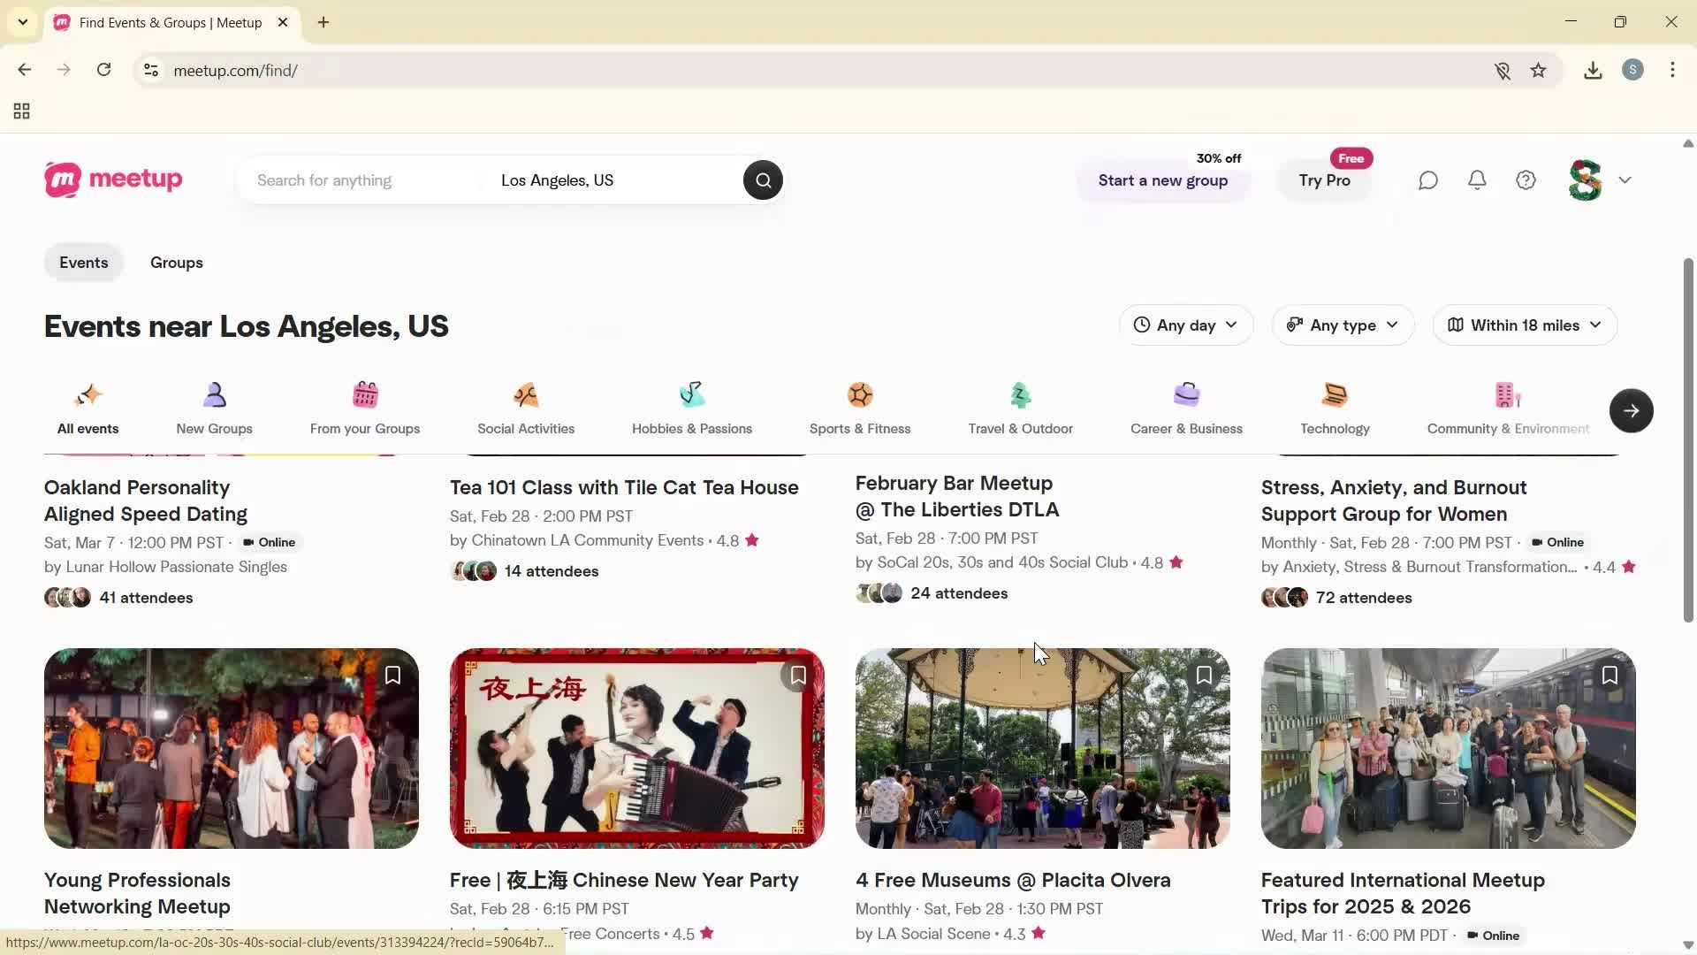
Task: View notifications bell
Action: click(x=1477, y=180)
